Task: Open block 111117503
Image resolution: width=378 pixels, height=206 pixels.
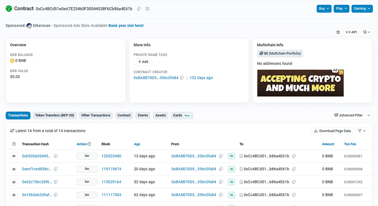Action: coord(111,195)
